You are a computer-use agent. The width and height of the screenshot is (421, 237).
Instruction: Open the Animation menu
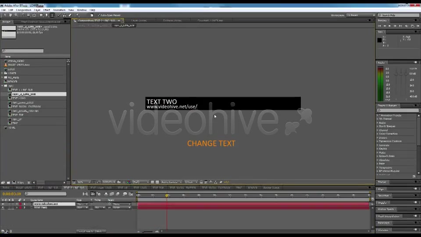coord(59,10)
